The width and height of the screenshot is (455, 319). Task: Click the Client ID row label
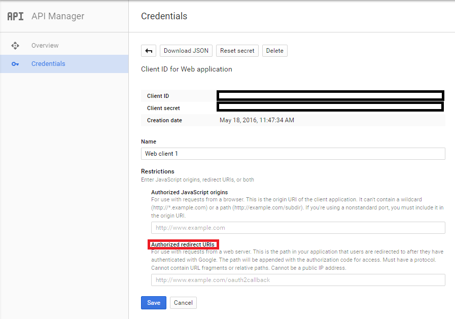[x=158, y=96]
